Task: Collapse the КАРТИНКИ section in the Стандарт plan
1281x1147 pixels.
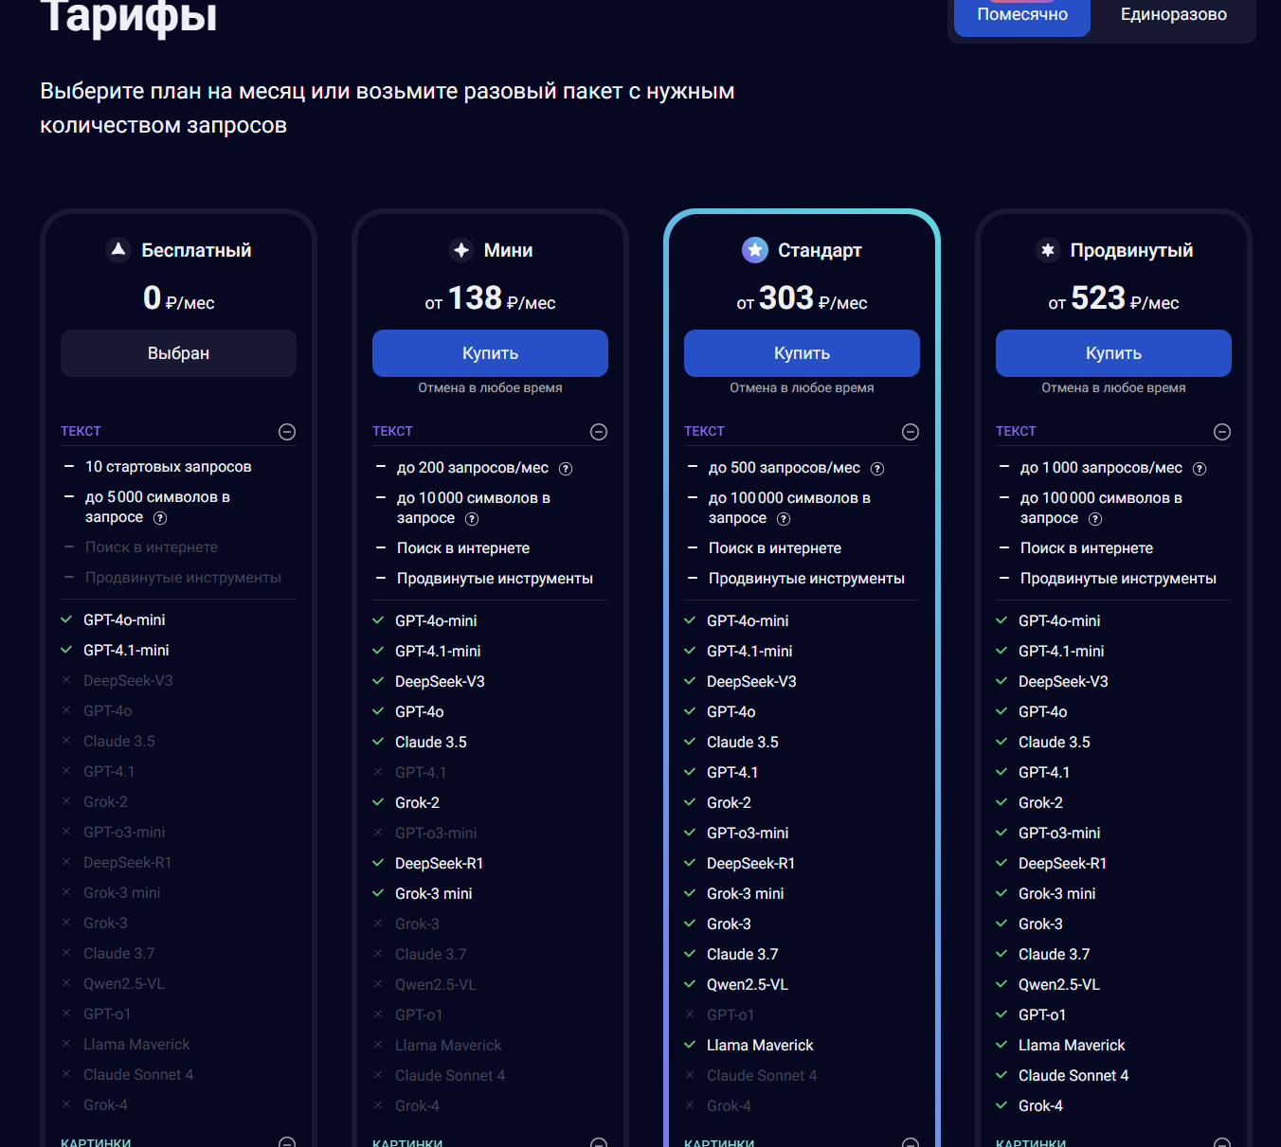Action: [911, 1142]
